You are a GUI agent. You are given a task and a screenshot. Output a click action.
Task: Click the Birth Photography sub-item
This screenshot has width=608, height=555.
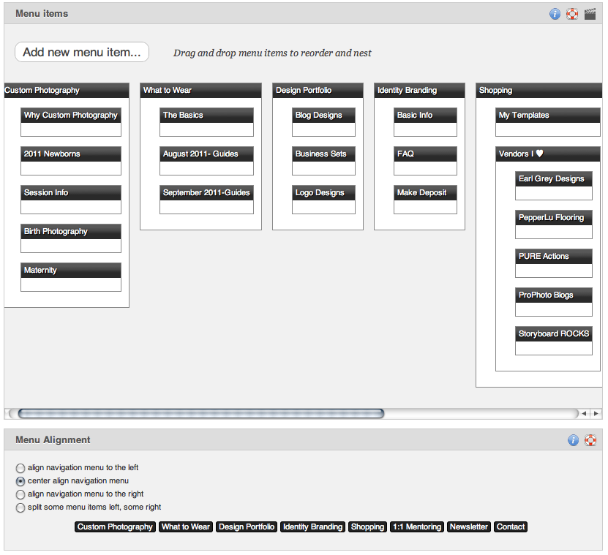[71, 231]
